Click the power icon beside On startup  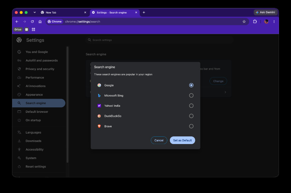(19, 120)
